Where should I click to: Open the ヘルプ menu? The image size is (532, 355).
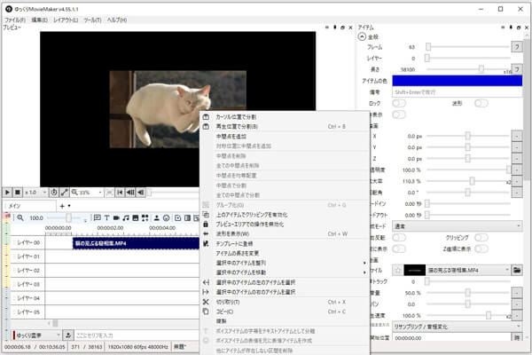[x=117, y=20]
